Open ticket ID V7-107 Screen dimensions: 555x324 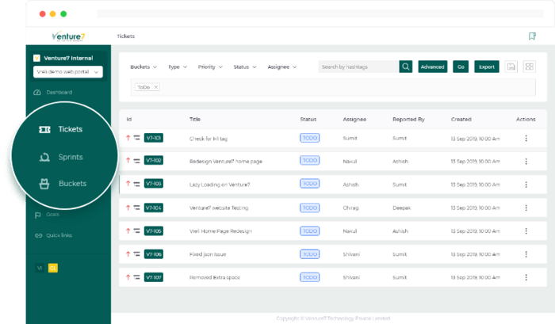pos(154,277)
